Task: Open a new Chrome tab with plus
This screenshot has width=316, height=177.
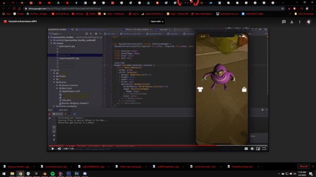Action: click(283, 3)
